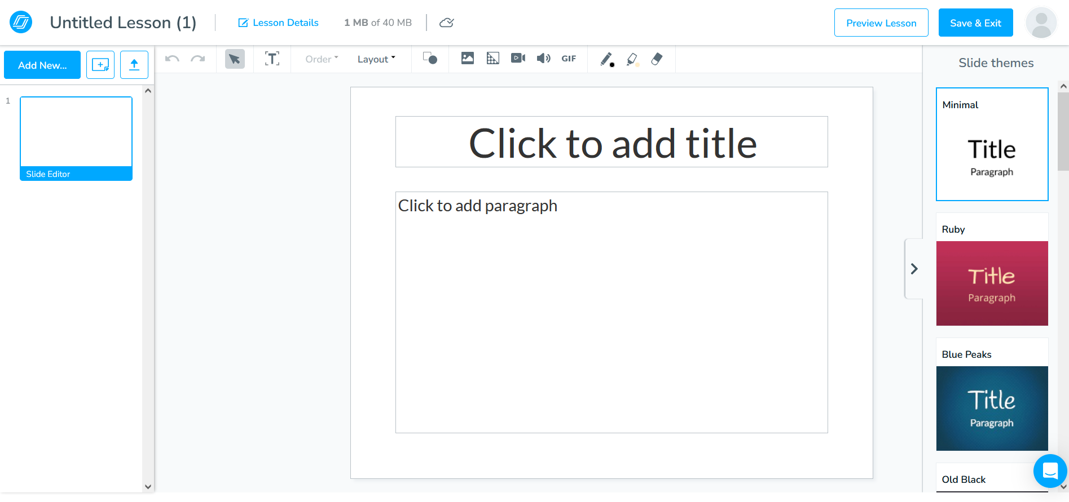Open Lesson Details
The width and height of the screenshot is (1069, 502).
279,23
